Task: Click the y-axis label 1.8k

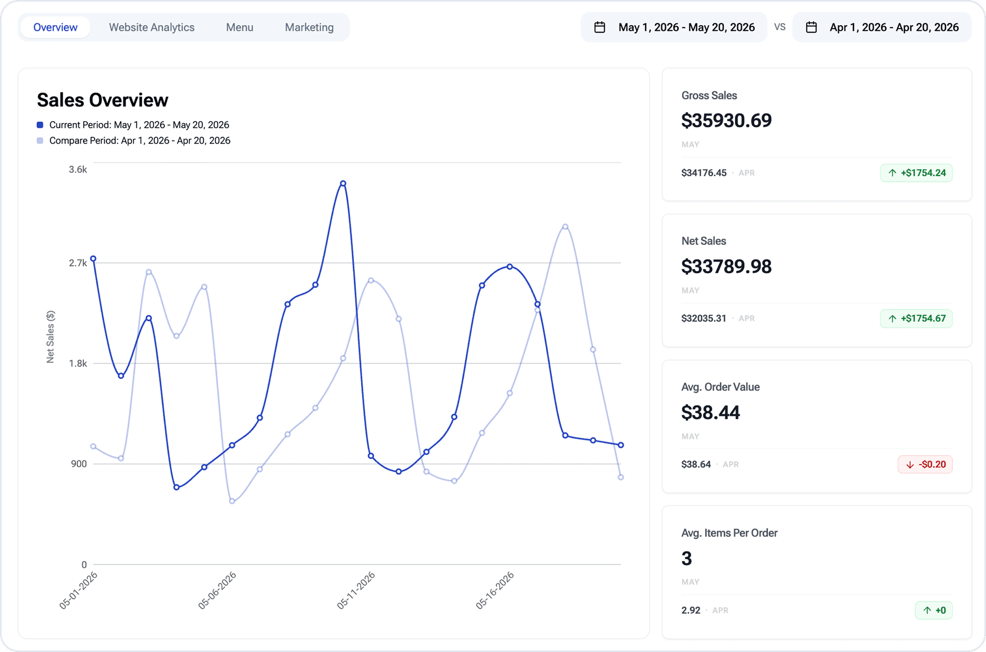Action: 78,363
